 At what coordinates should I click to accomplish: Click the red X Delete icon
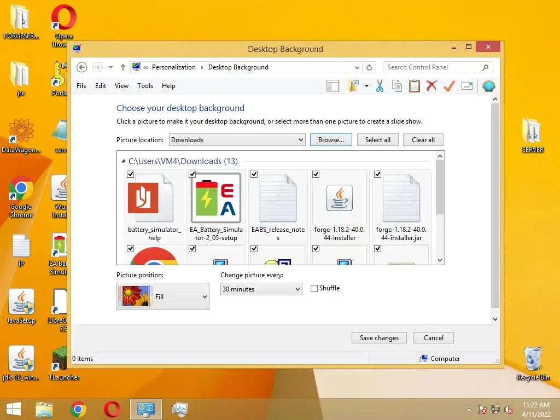432,86
